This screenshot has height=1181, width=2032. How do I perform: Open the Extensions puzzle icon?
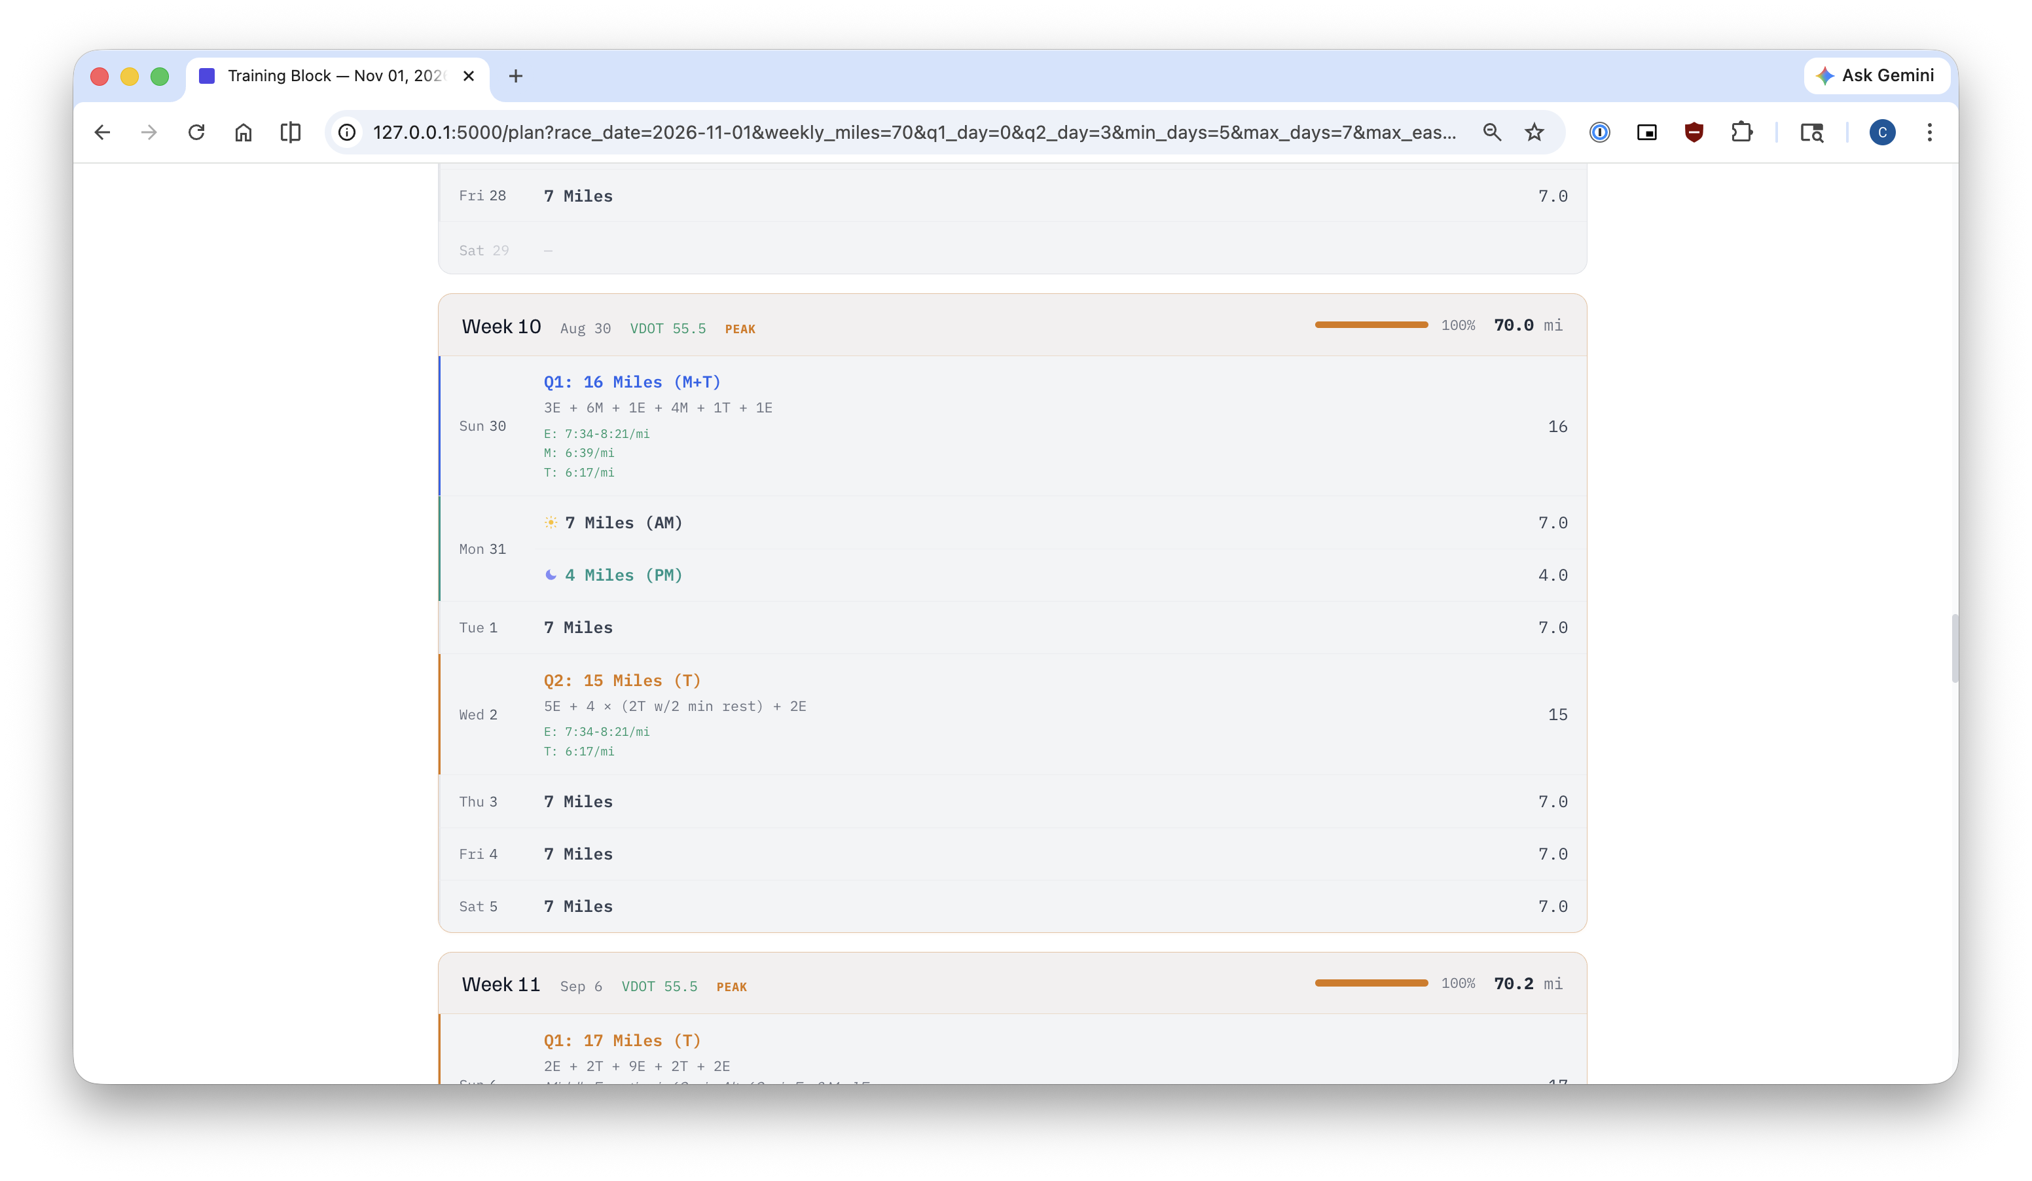point(1742,132)
